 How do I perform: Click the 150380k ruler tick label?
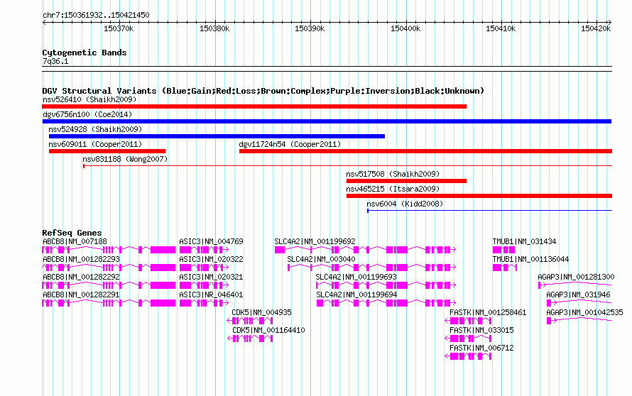tap(214, 29)
